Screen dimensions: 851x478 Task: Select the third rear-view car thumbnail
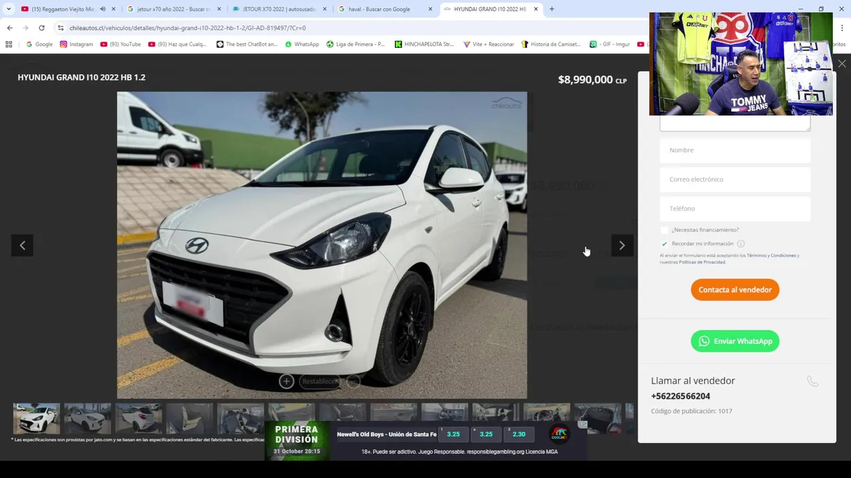(138, 418)
